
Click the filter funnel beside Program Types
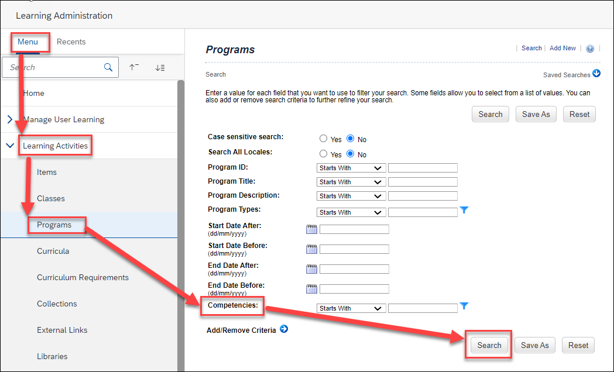464,210
